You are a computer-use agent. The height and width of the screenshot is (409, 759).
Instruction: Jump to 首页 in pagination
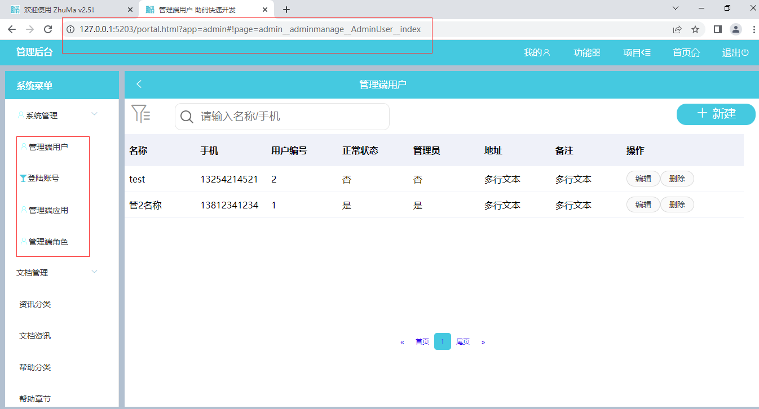tap(422, 342)
